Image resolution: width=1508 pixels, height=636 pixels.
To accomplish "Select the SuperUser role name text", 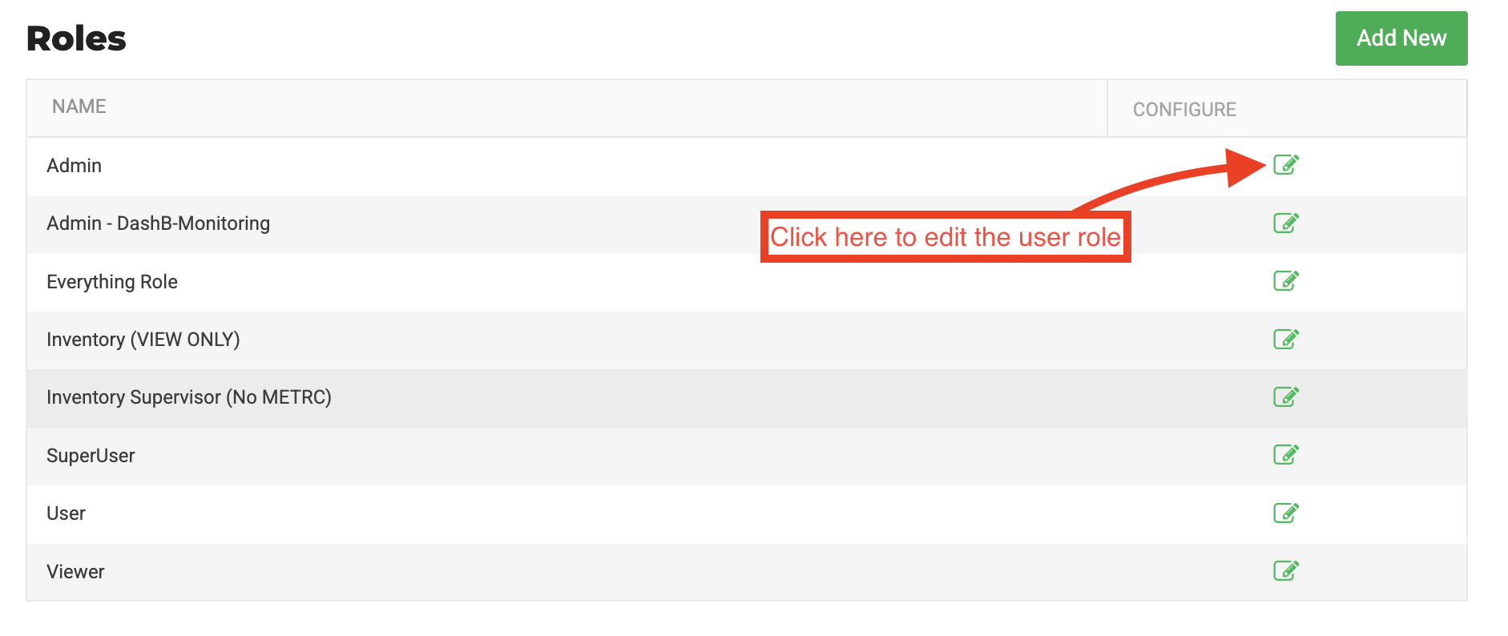I will 90,454.
